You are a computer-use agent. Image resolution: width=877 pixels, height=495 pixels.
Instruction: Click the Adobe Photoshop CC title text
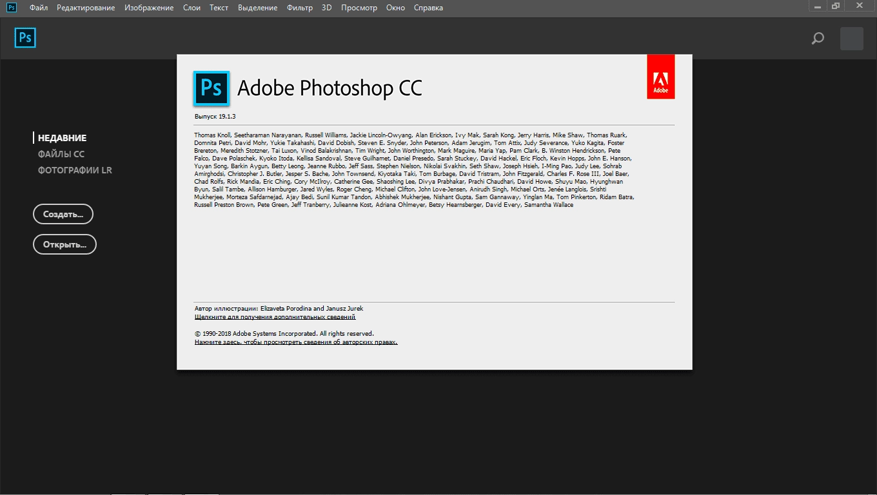coord(330,88)
